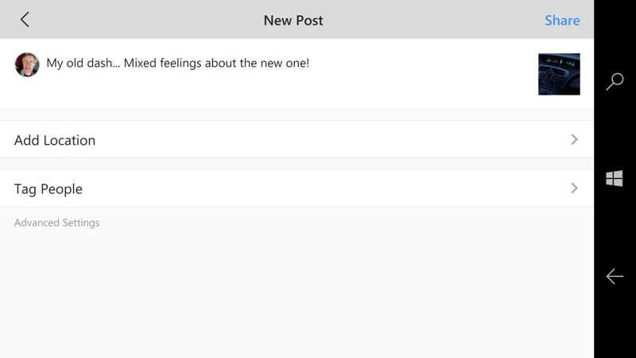The image size is (636, 358).
Task: Edit the caption starting "My old dash"
Action: (177, 63)
